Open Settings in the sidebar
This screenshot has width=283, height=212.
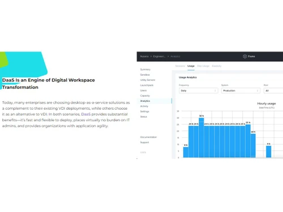[144, 111]
